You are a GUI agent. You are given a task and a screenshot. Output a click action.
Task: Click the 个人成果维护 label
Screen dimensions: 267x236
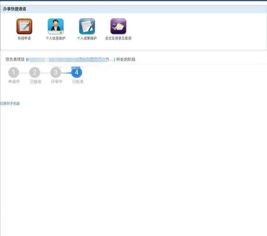[87, 38]
